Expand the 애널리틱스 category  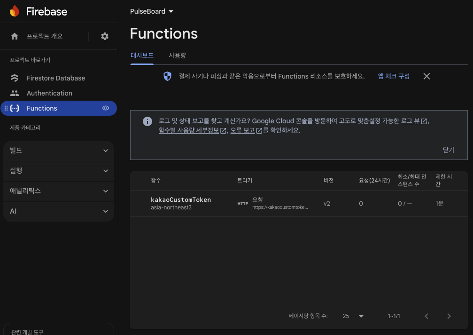(x=59, y=191)
